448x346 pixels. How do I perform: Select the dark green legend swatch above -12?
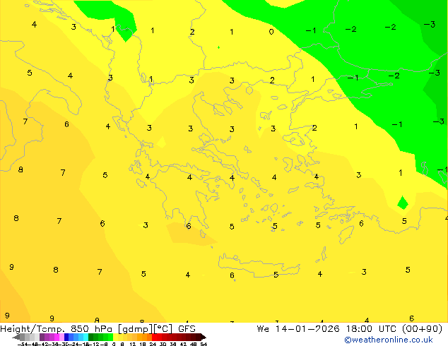91,337
